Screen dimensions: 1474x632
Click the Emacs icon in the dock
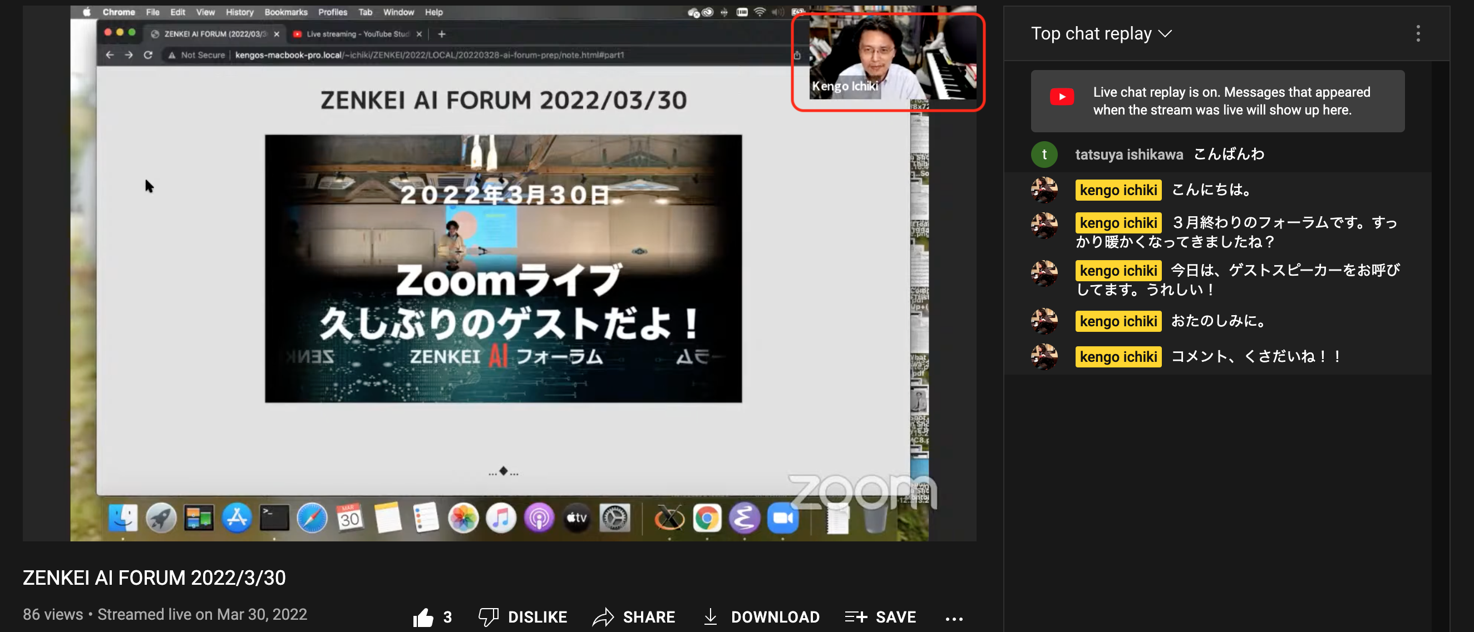(745, 518)
